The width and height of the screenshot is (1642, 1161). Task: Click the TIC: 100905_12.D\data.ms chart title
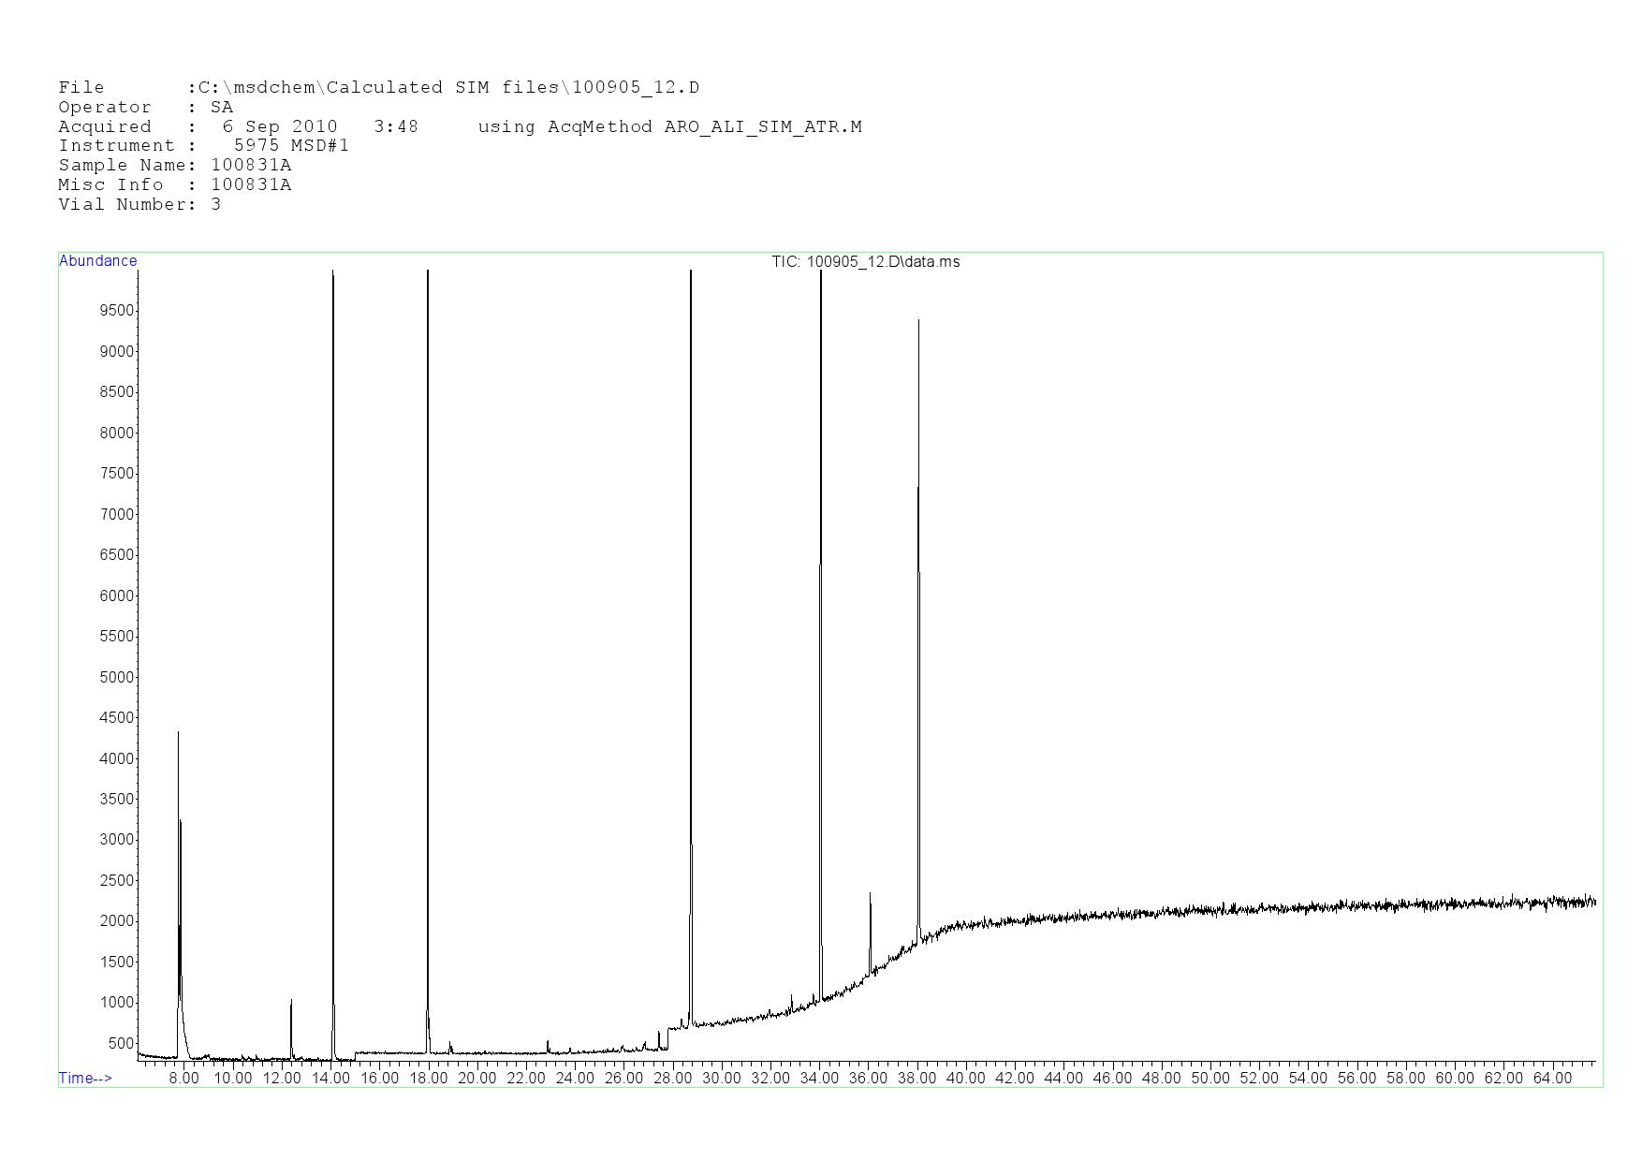pos(865,262)
